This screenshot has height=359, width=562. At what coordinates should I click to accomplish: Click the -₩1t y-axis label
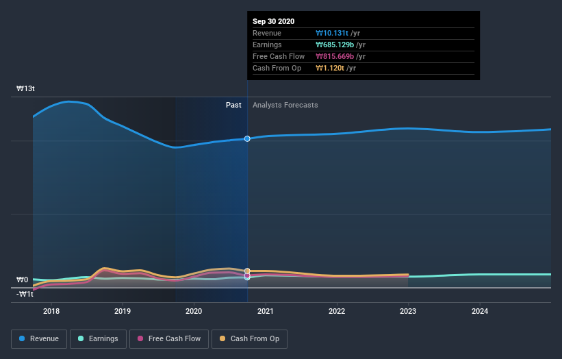pyautogui.click(x=25, y=294)
